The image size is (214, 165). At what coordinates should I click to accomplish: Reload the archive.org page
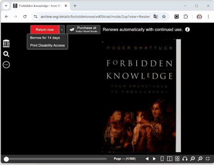(x=25, y=17)
